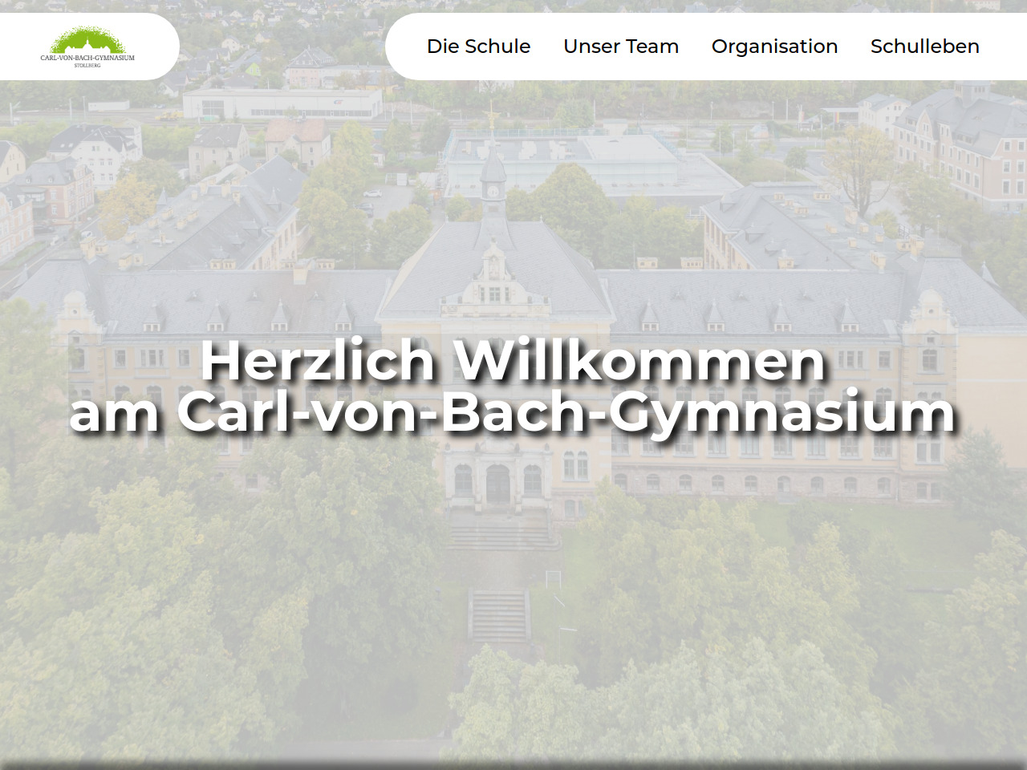The image size is (1027, 770).
Task: Click the Carl-von-Bach-Gymnasium logo text
Action: pyautogui.click(x=87, y=58)
